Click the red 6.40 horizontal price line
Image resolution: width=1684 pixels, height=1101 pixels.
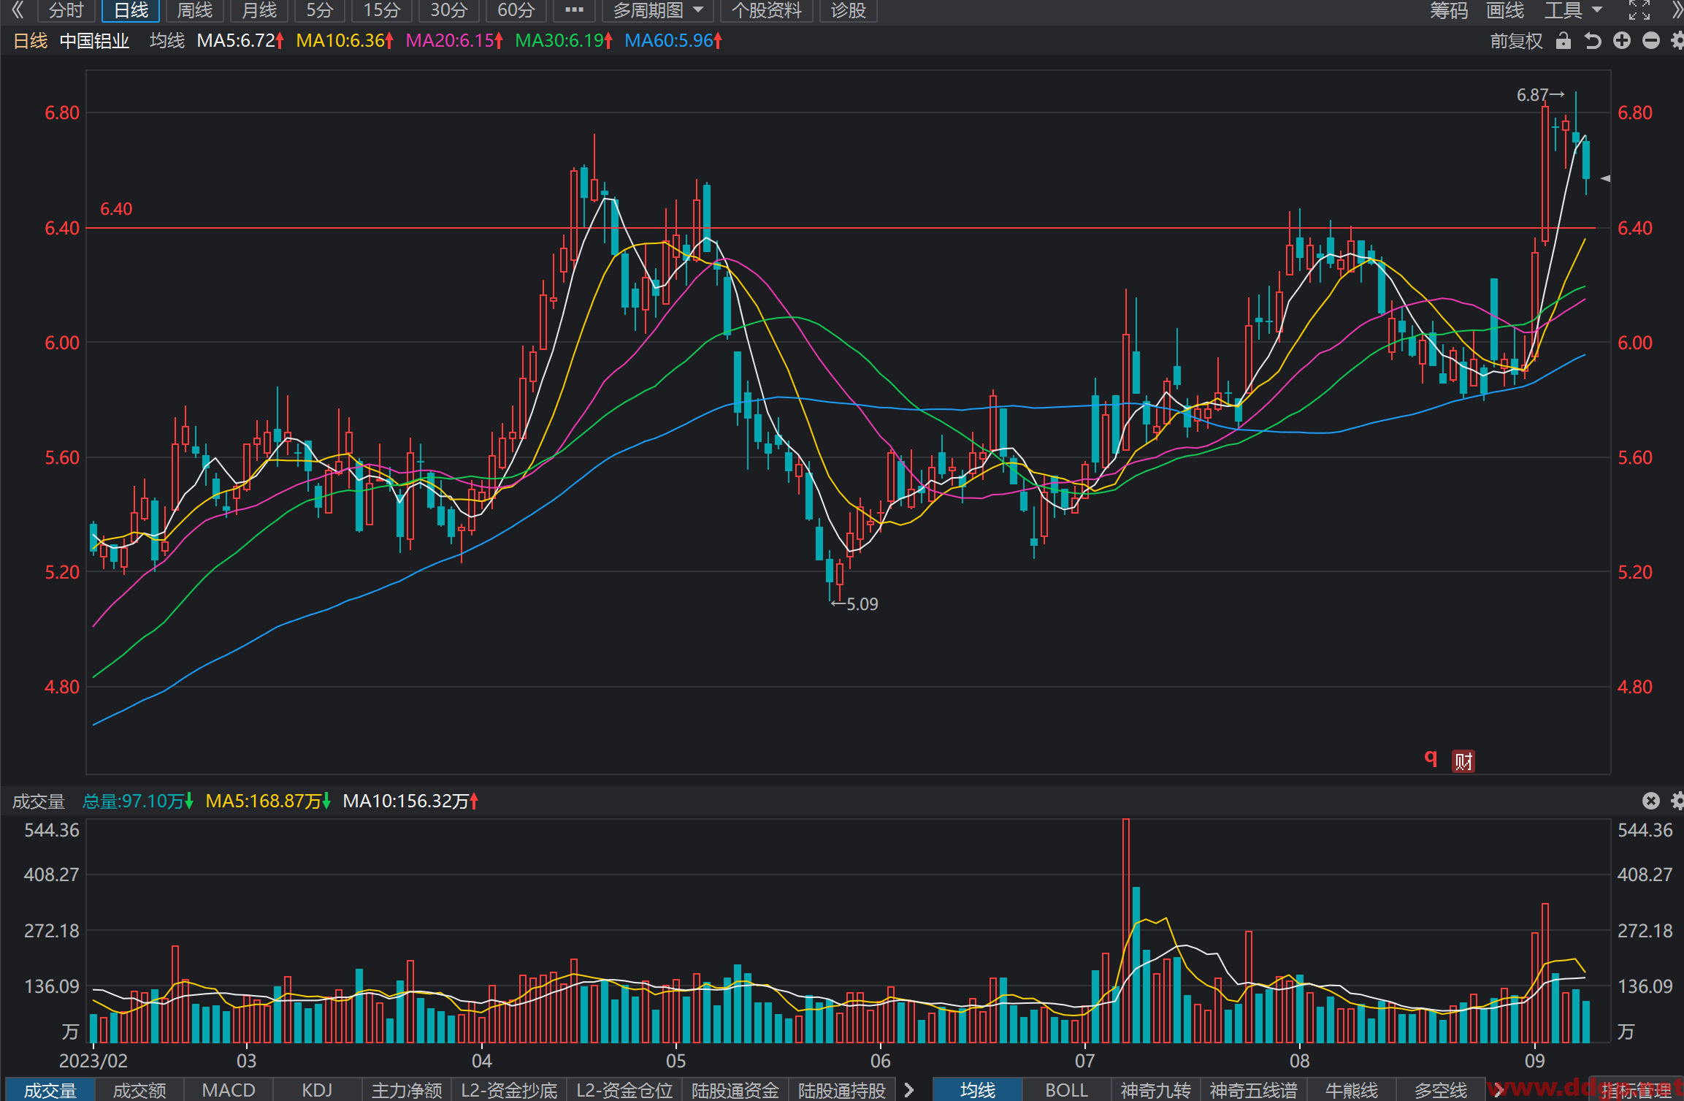[x=841, y=228]
